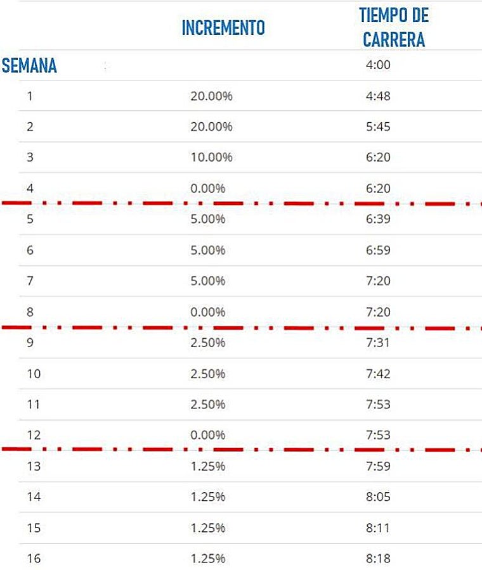Click the SEMANA header label

(29, 66)
